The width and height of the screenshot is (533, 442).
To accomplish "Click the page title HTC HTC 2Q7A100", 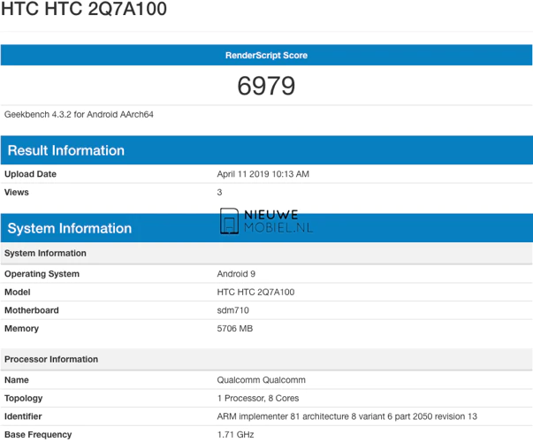I will (84, 9).
